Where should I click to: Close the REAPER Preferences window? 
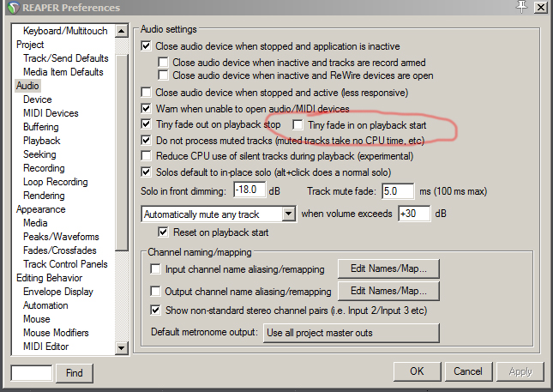pyautogui.click(x=541, y=7)
